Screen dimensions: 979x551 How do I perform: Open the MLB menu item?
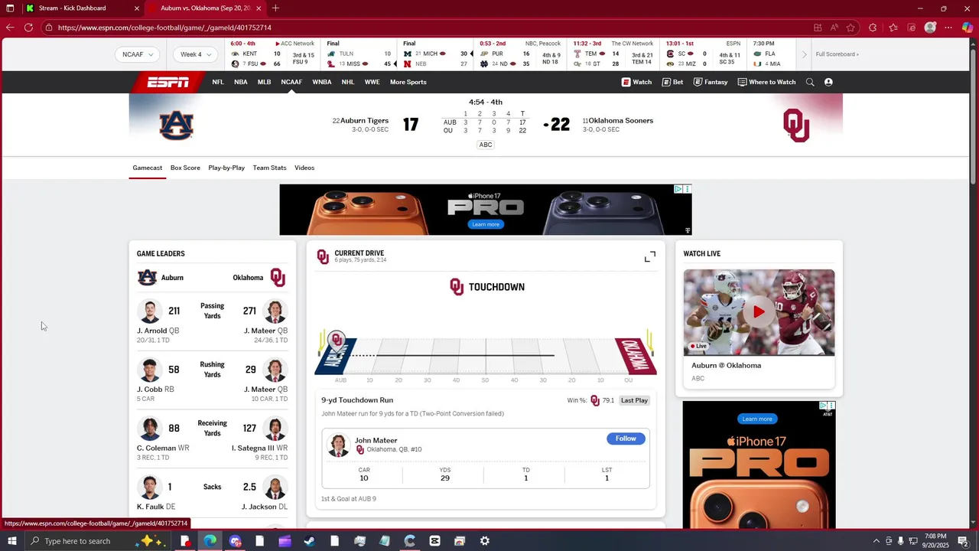pos(264,82)
